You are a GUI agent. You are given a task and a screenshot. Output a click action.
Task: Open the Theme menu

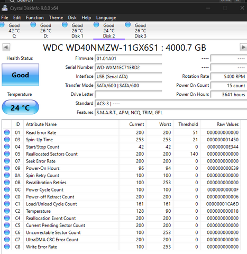56,17
